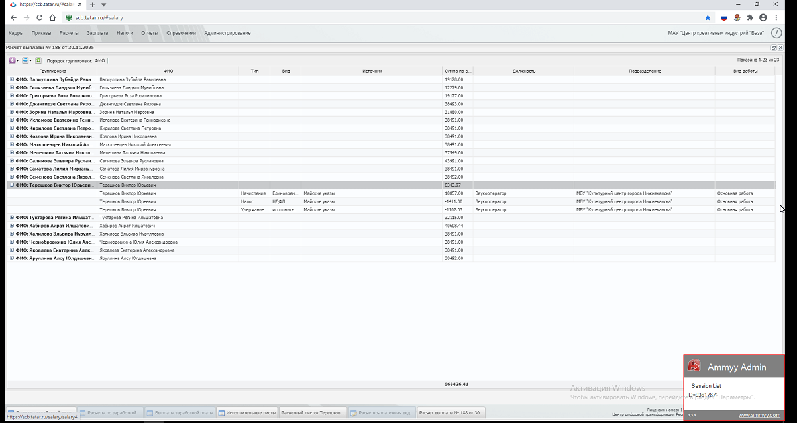Reload the page in browser
This screenshot has height=423, width=797.
coord(40,17)
